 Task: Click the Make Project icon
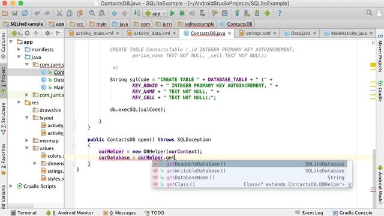(137, 13)
